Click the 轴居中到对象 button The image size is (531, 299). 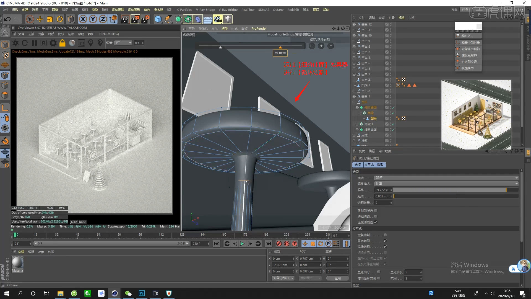click(x=468, y=43)
